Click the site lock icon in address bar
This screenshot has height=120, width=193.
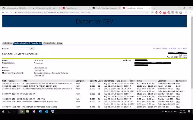(16, 13)
